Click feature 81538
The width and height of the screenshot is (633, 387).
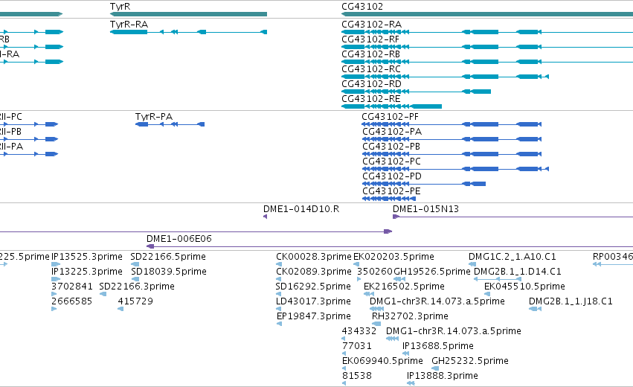pos(357,376)
